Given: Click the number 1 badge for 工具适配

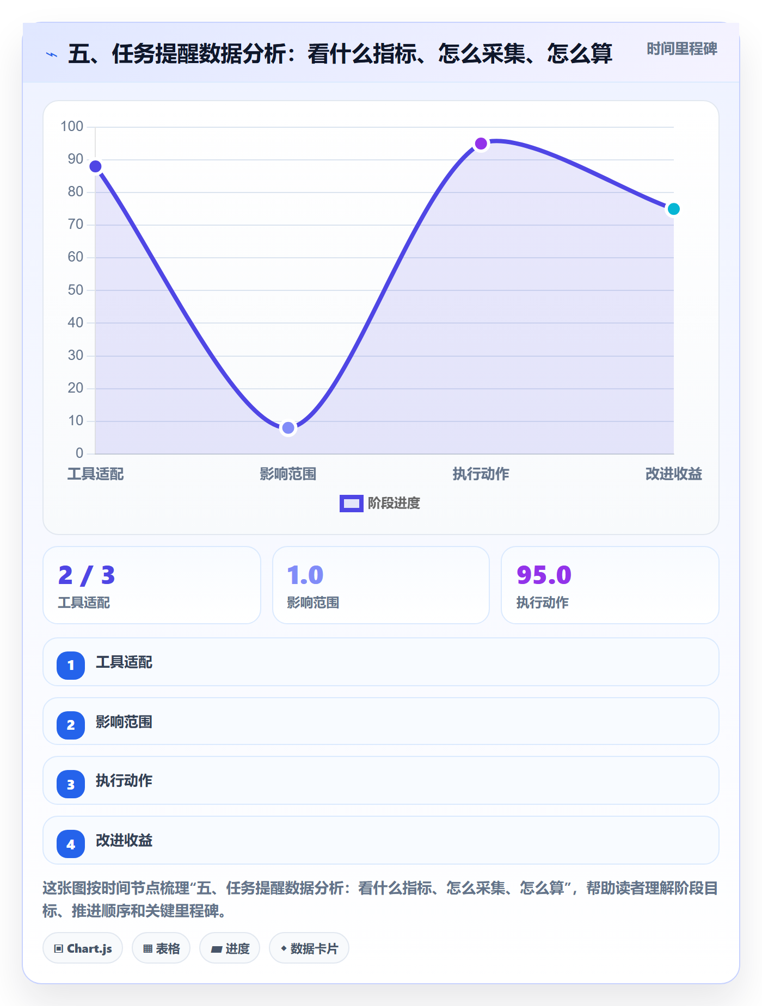Looking at the screenshot, I should [x=71, y=665].
